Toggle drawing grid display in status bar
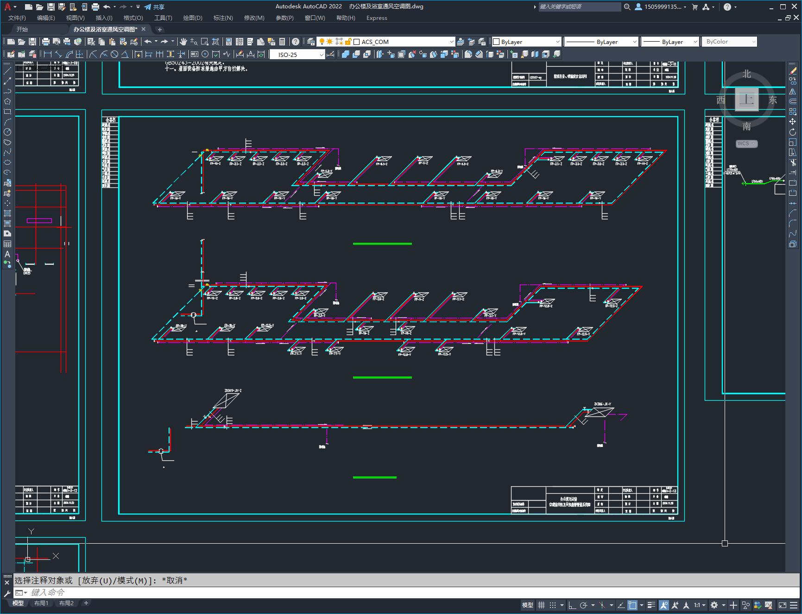The height and width of the screenshot is (614, 802). tap(541, 605)
